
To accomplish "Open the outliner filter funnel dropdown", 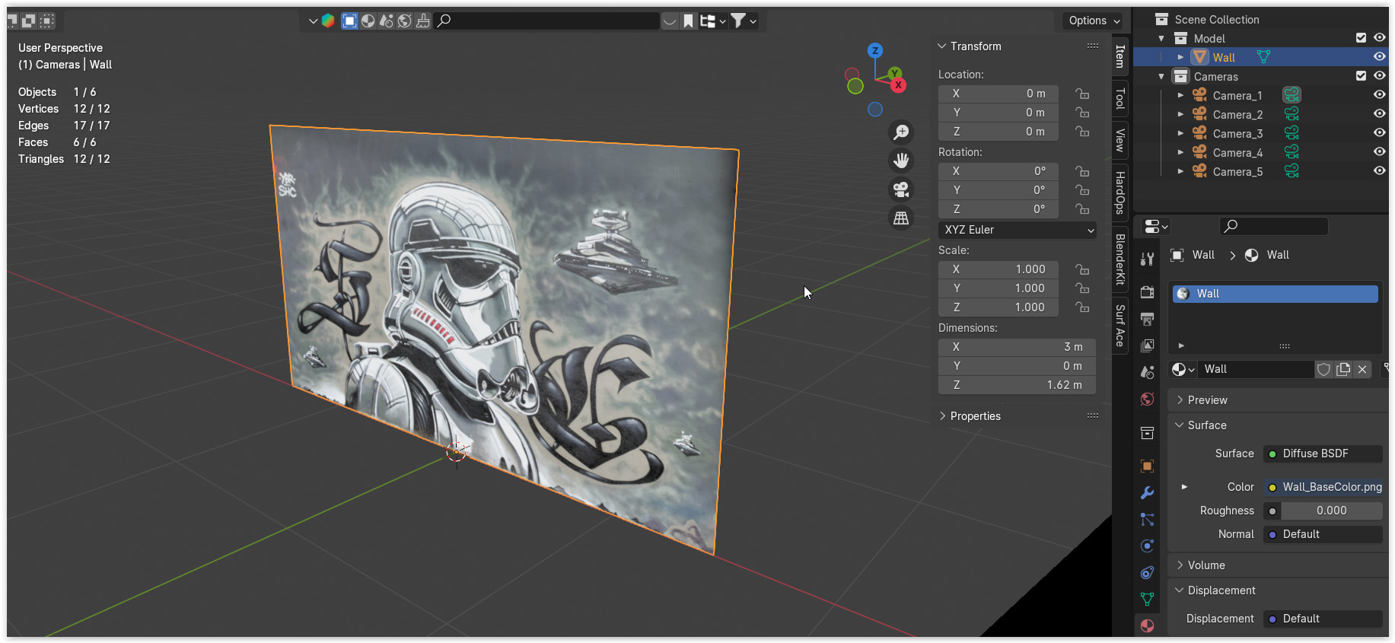I will pos(744,21).
